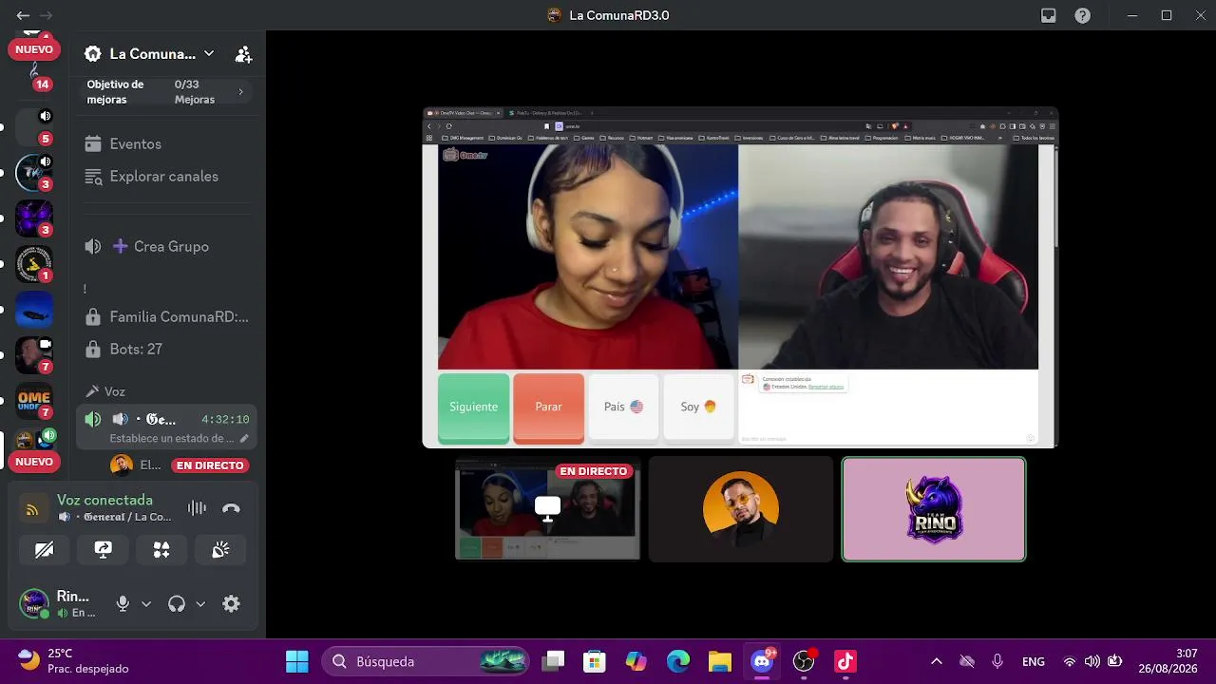Viewport: 1216px width, 684px height.
Task: Mute the microphone in user panel
Action: 123,603
